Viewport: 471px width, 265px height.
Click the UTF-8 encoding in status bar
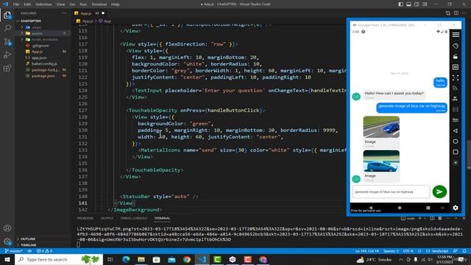(408, 251)
